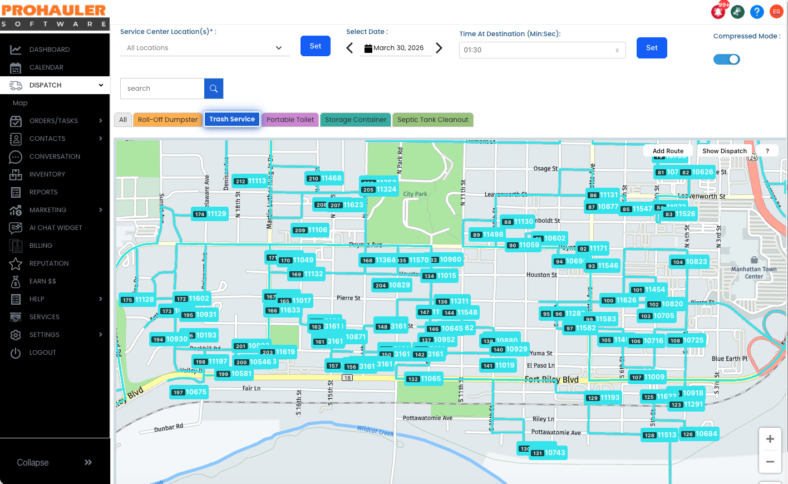This screenshot has height=484, width=788.
Task: Go to next date with right arrow
Action: (x=439, y=48)
